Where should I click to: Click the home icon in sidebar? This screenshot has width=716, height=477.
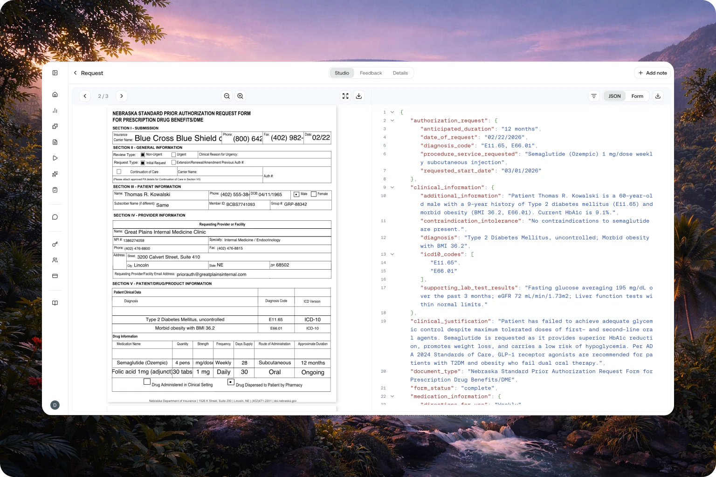pyautogui.click(x=55, y=95)
